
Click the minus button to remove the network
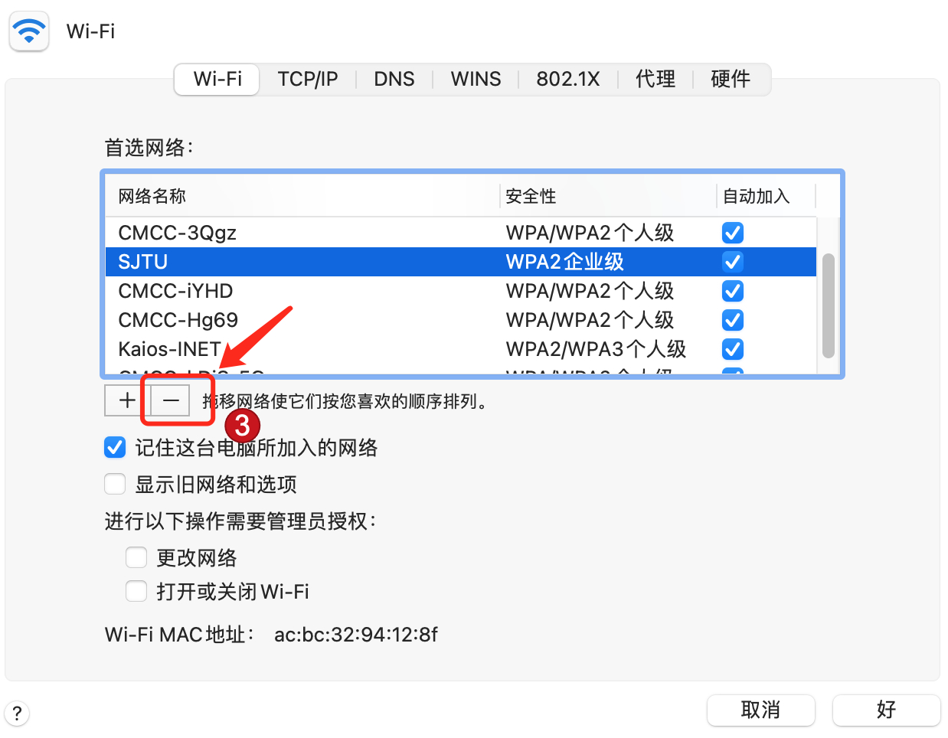[171, 400]
